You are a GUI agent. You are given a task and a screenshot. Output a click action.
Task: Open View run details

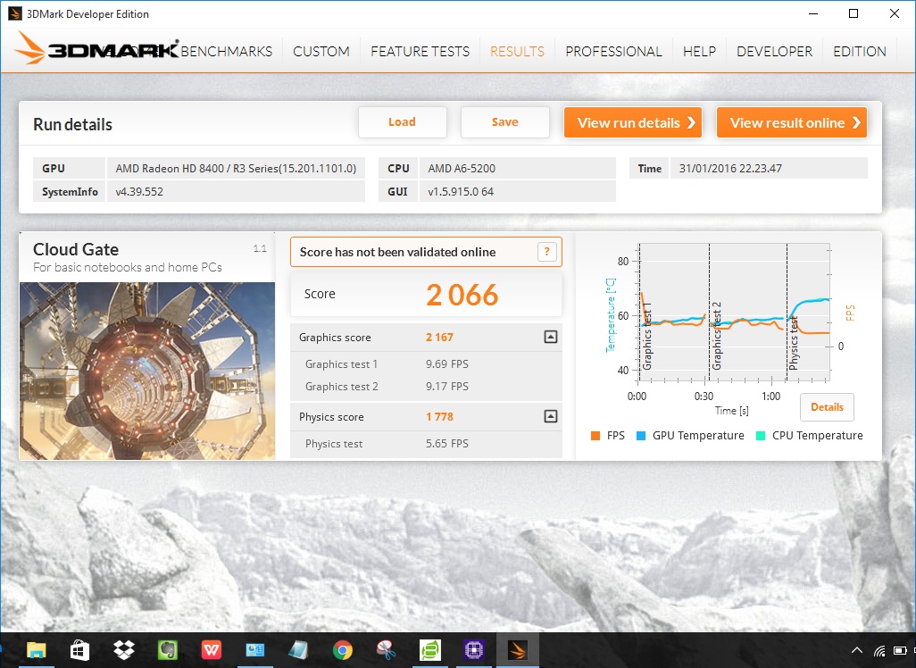pos(633,122)
